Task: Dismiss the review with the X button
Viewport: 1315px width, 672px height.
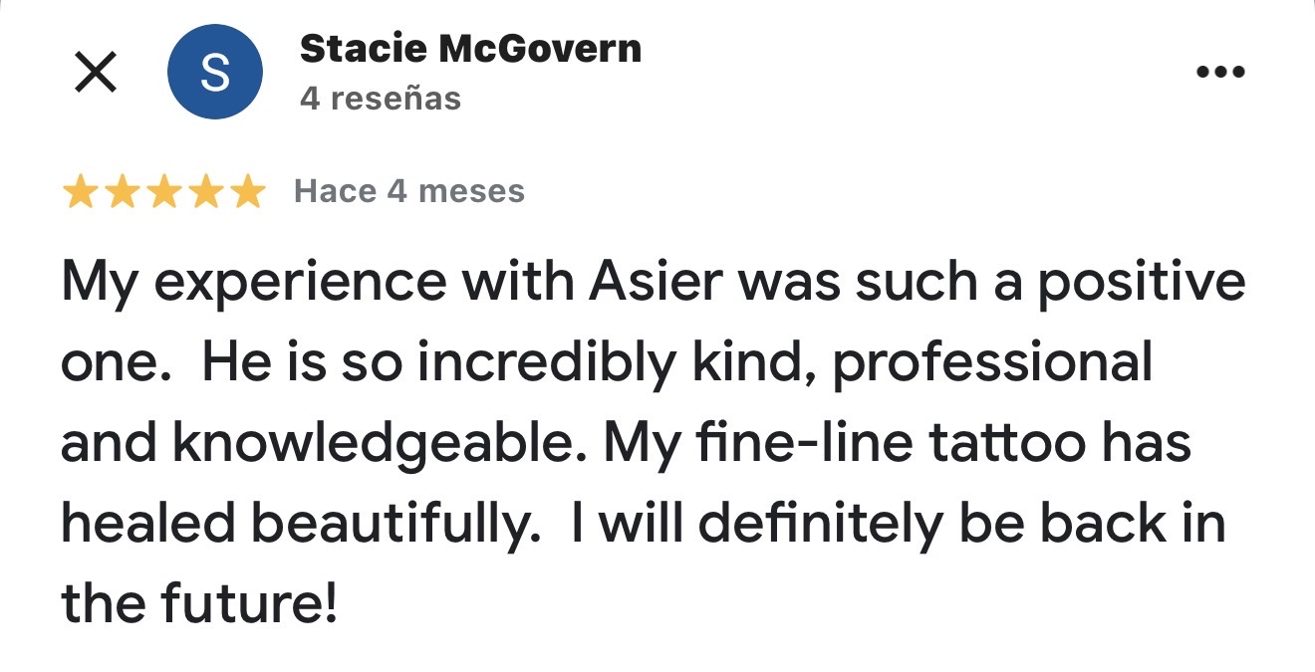Action: coord(97,71)
